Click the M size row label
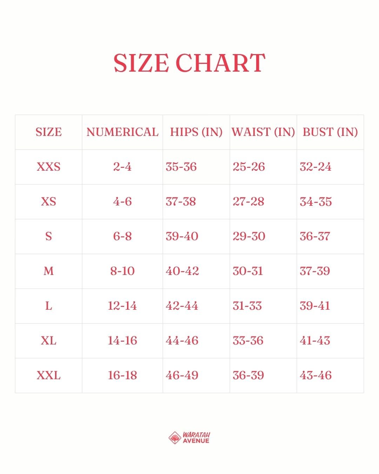 click(x=49, y=271)
